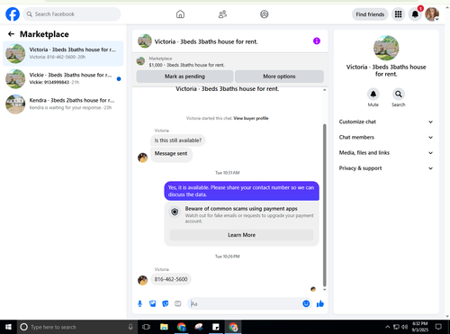Click the 816-462-5600 message bubble
The height and width of the screenshot is (334, 450).
click(171, 279)
